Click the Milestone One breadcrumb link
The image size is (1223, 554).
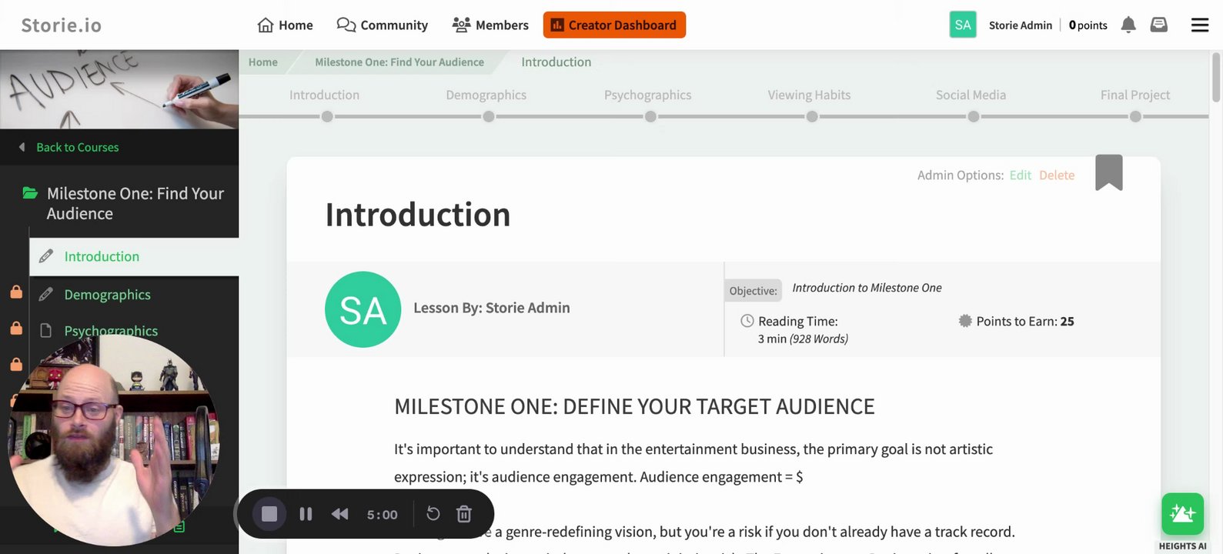point(399,62)
